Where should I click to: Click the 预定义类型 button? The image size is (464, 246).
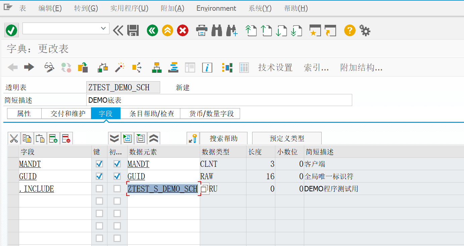point(287,138)
